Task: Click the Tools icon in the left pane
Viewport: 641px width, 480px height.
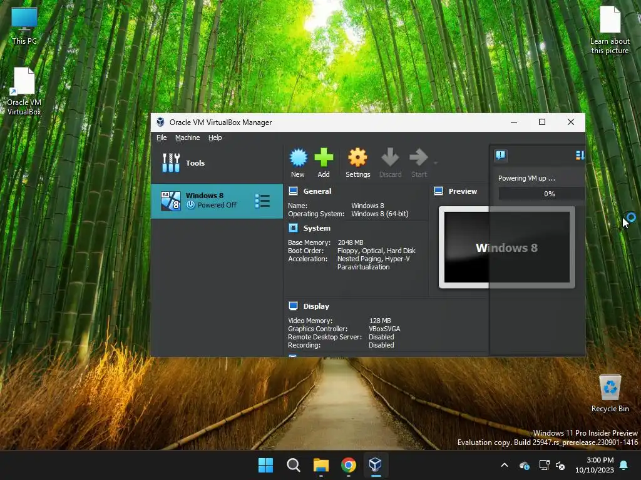Action: point(171,163)
